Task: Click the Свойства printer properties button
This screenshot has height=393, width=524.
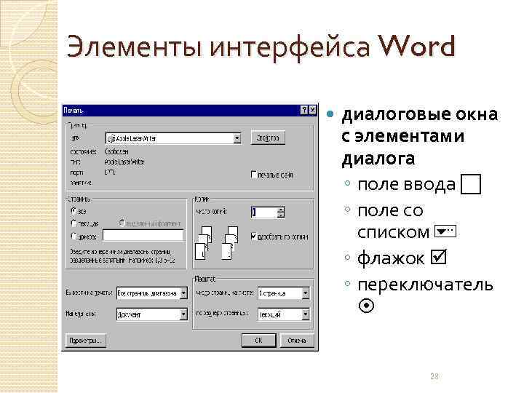Action: tap(268, 138)
